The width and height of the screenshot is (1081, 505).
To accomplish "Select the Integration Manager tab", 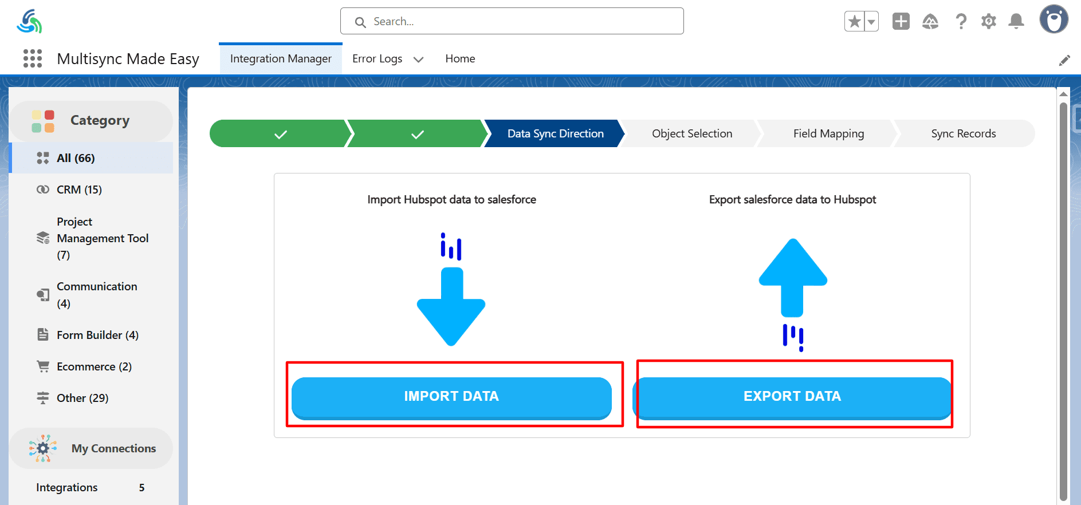I will click(281, 59).
